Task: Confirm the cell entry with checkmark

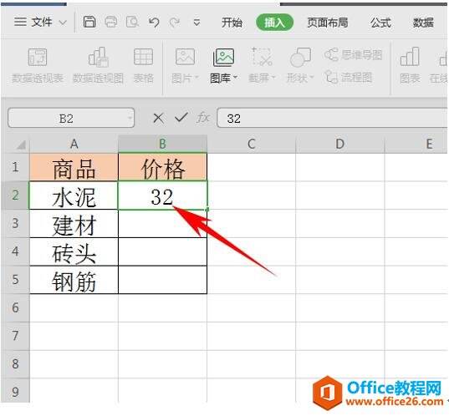Action: (x=181, y=117)
